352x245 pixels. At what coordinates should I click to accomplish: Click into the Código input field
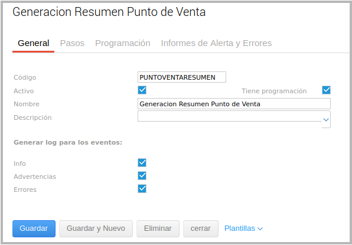tap(182, 77)
